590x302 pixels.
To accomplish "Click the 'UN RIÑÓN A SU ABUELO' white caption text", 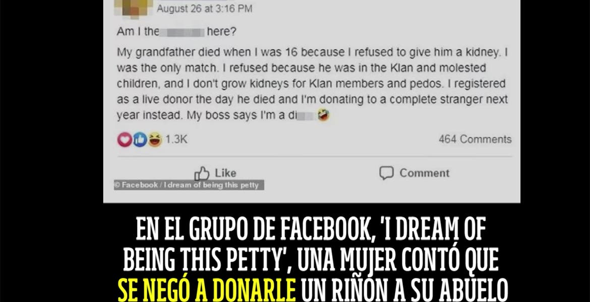I will (x=404, y=290).
